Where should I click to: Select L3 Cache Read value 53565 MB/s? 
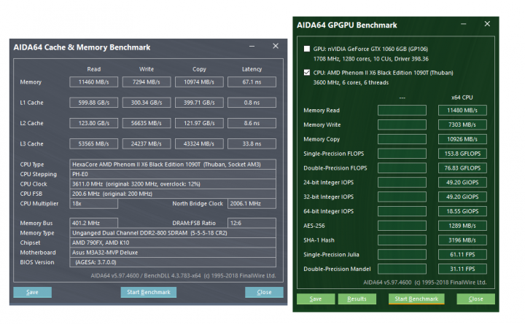click(x=94, y=143)
